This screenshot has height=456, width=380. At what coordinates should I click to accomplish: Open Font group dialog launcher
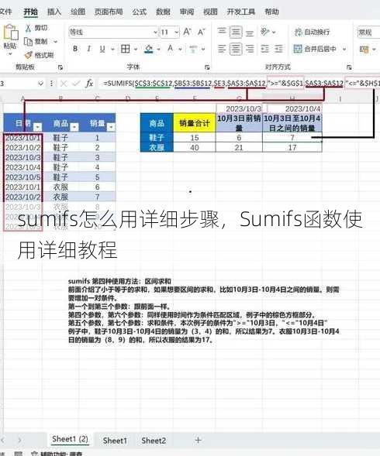pos(207,67)
